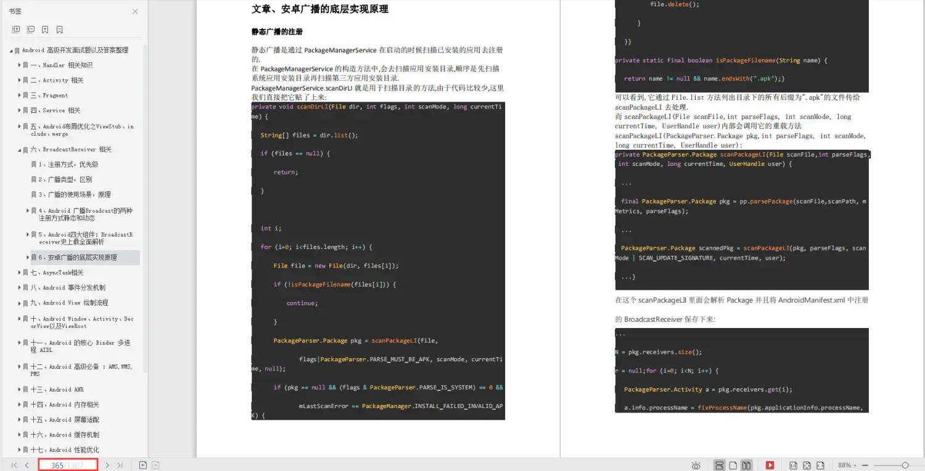Expand the 二、Activity 相关 bookmark
Image resolution: width=925 pixels, height=471 pixels.
(20, 80)
